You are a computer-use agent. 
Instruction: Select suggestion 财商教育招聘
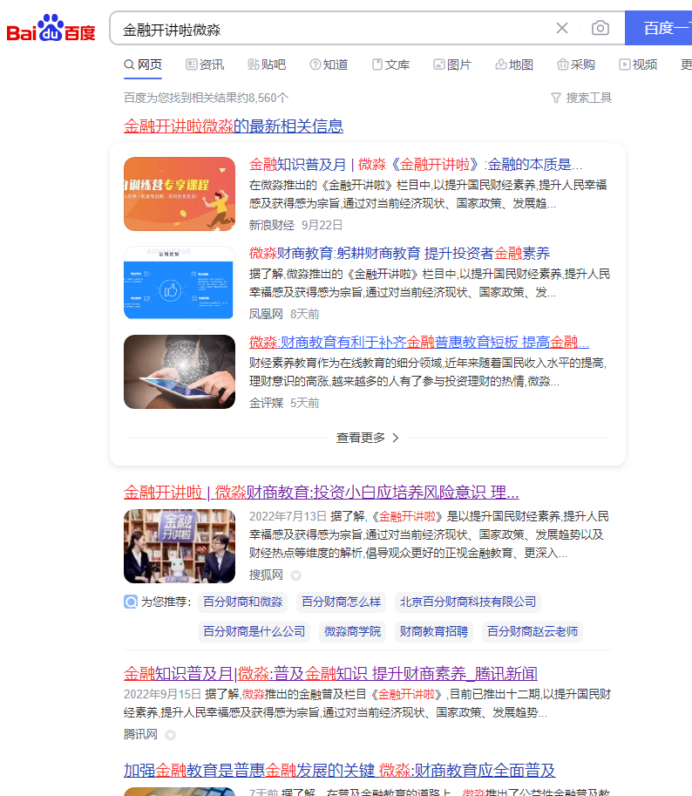[434, 631]
